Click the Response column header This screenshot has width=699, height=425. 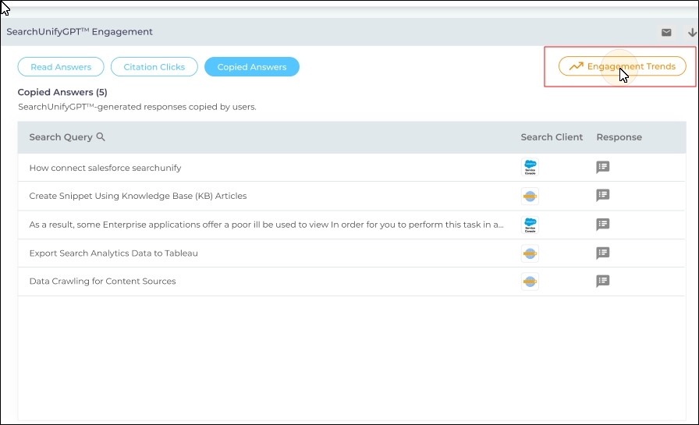619,137
